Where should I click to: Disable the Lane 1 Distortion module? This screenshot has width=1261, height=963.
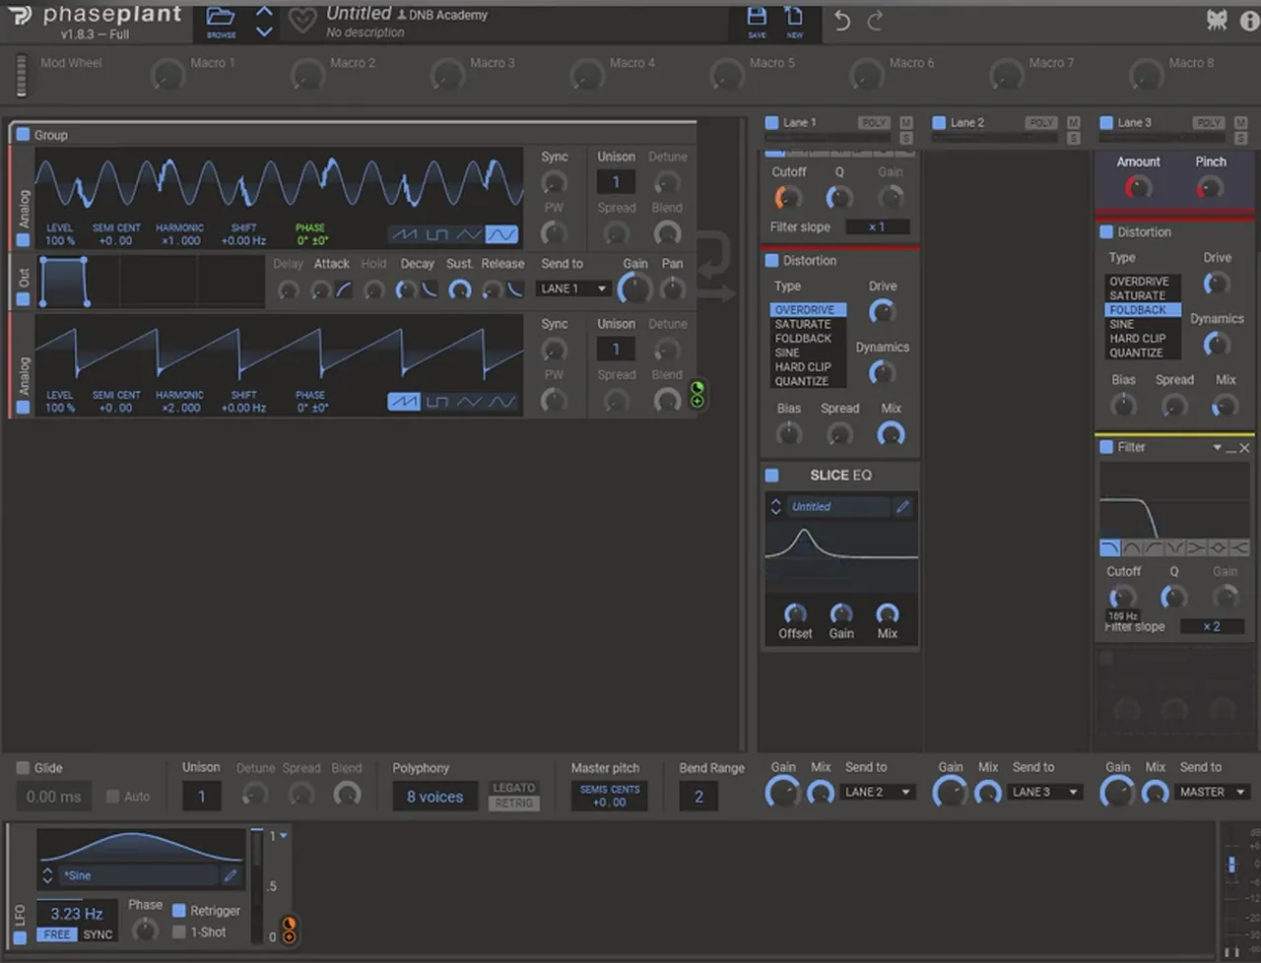[x=772, y=261]
